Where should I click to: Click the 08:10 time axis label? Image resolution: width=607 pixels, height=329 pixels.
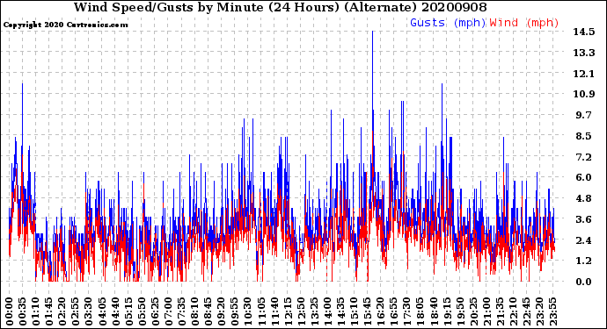tap(194, 311)
